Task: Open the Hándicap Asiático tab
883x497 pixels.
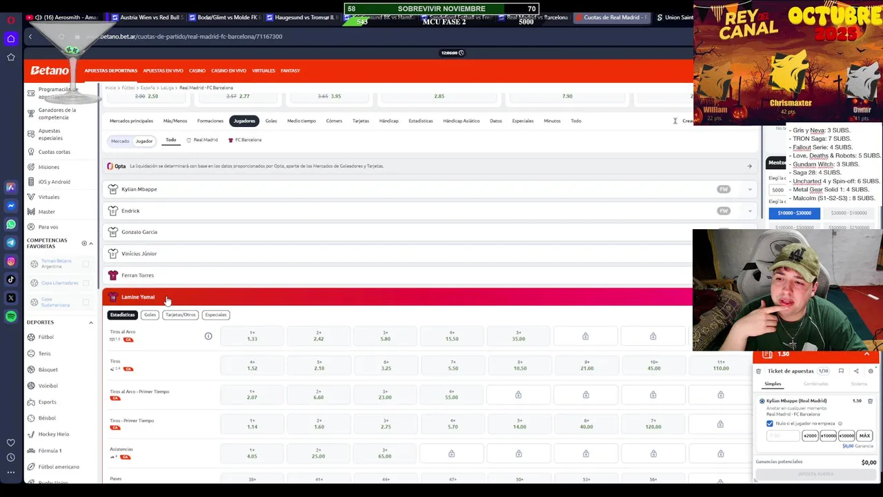Action: pos(462,121)
